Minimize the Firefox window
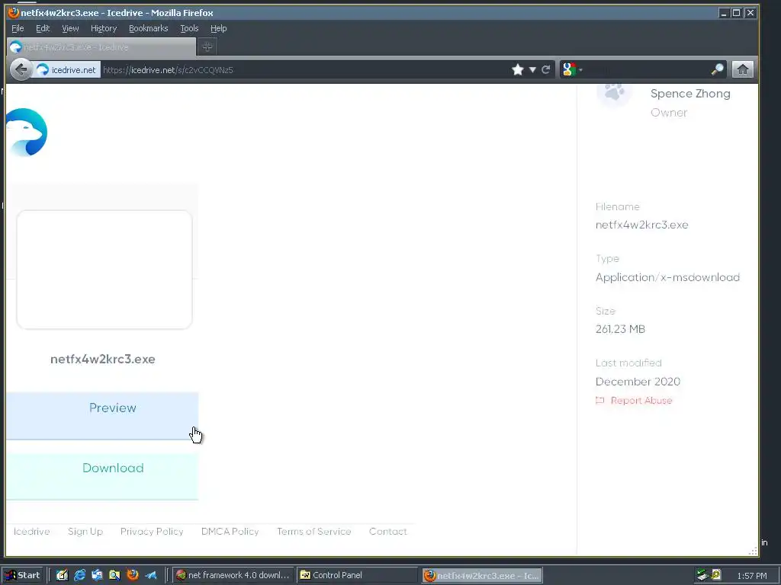Viewport: 781px width, 585px height. coord(724,13)
